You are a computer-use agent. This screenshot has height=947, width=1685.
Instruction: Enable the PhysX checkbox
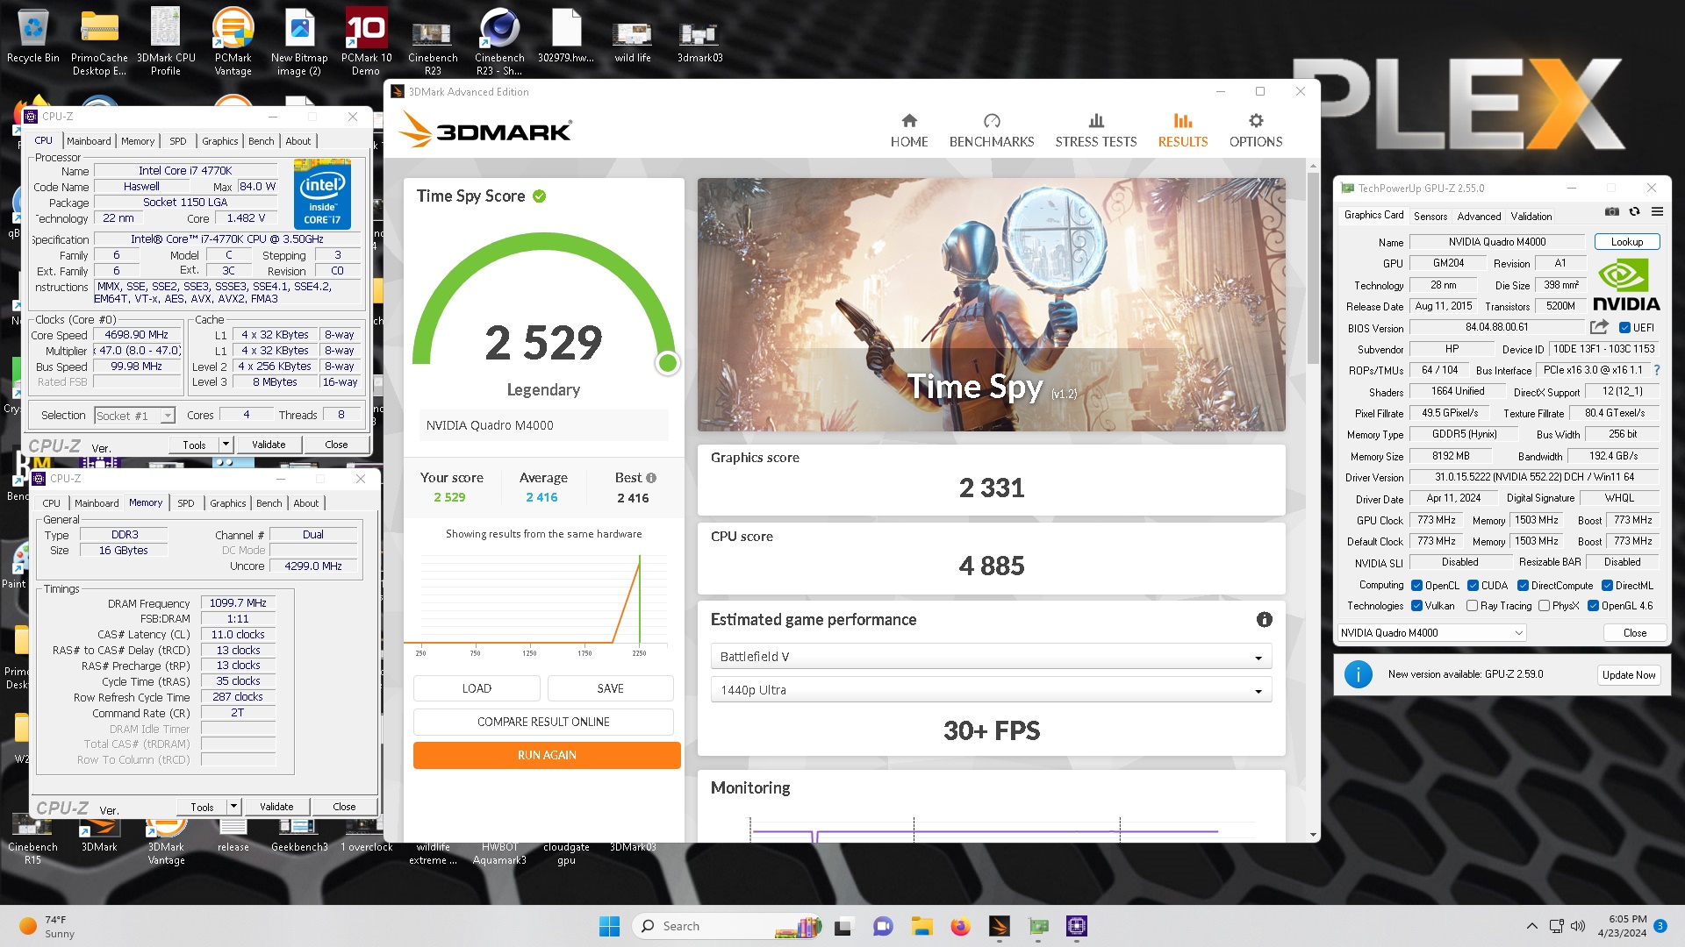tap(1544, 606)
